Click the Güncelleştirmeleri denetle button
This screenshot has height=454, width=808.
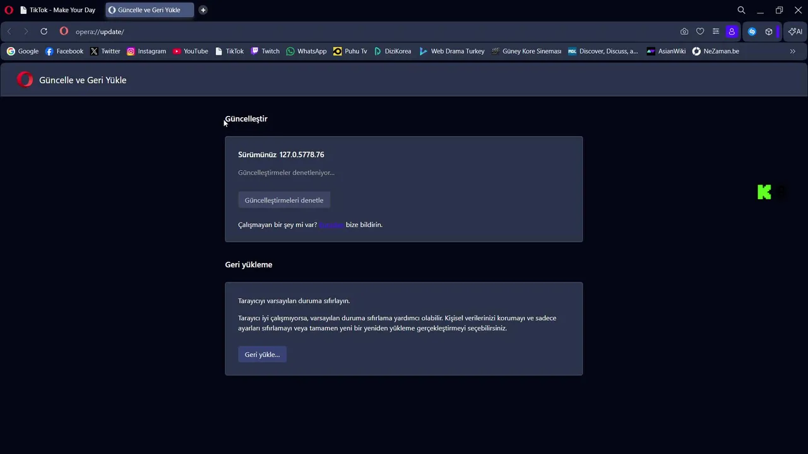coord(284,200)
